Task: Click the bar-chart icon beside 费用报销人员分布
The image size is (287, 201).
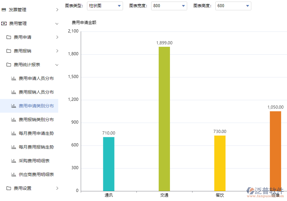Action: coord(14,92)
